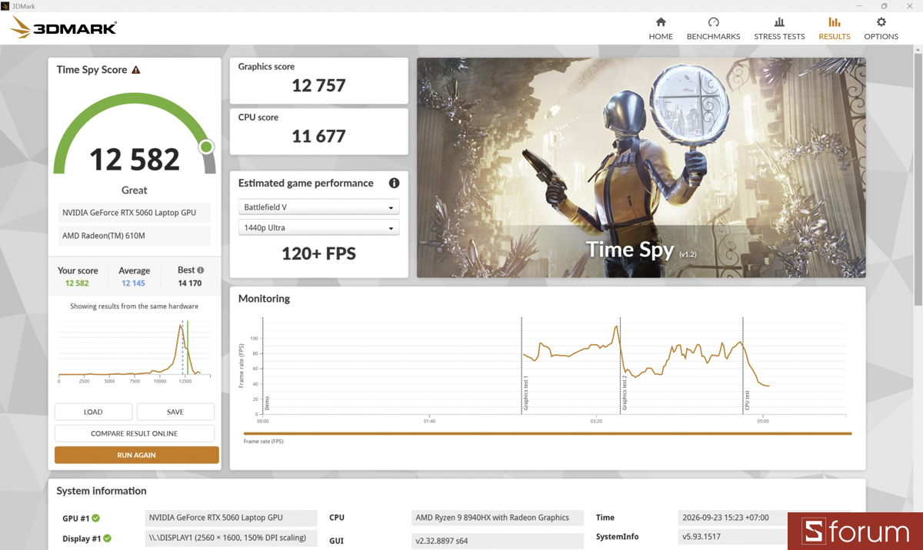923x550 pixels.
Task: Open the Results bar chart icon
Action: pos(834,22)
